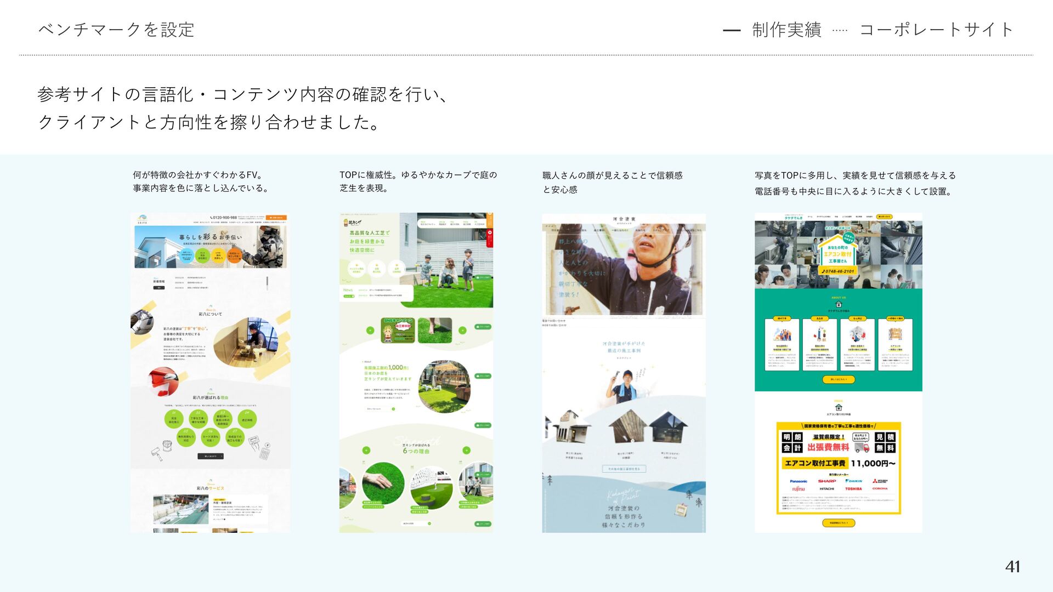Image resolution: width=1053 pixels, height=592 pixels.
Task: Click the orange contact button on SAIYA header
Action: click(277, 218)
